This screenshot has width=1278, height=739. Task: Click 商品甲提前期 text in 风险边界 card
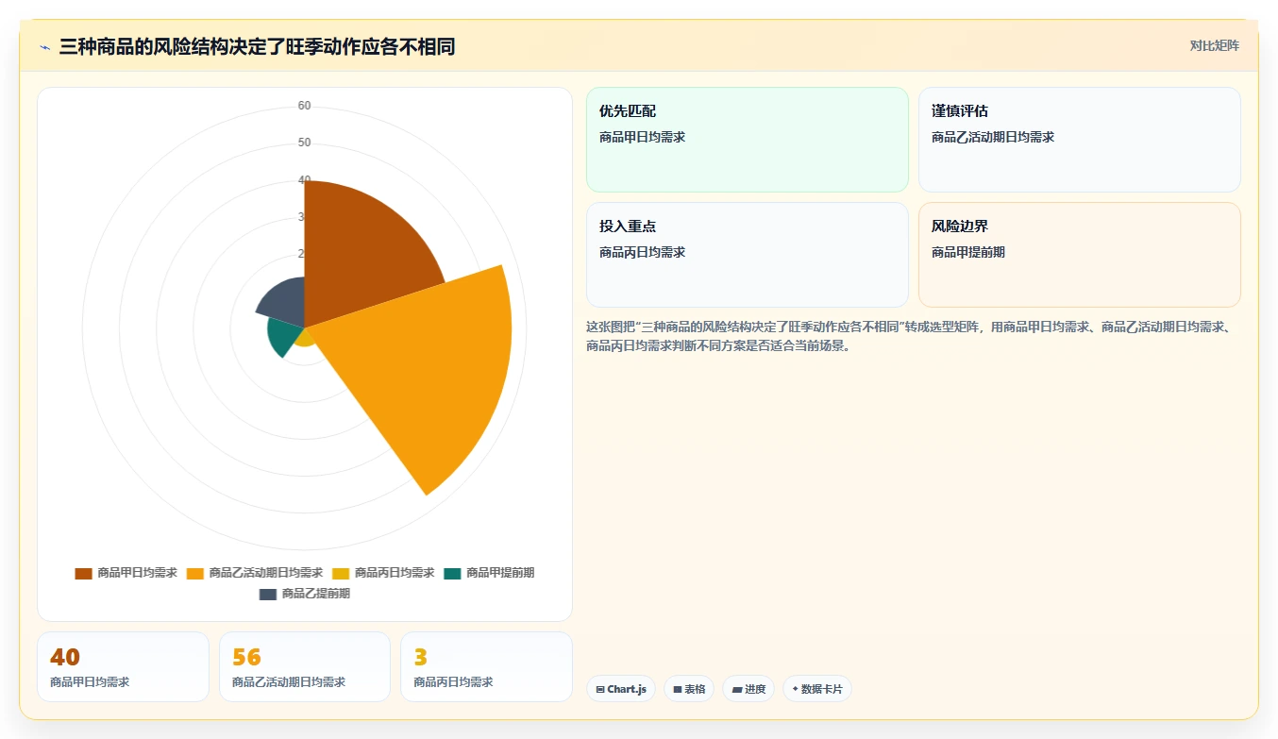pyautogui.click(x=968, y=252)
